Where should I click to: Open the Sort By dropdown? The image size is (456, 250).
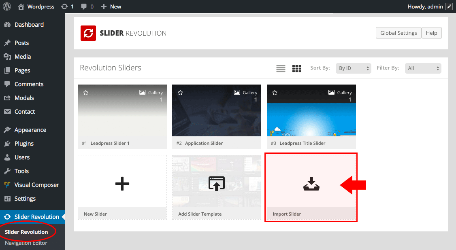tap(354, 68)
